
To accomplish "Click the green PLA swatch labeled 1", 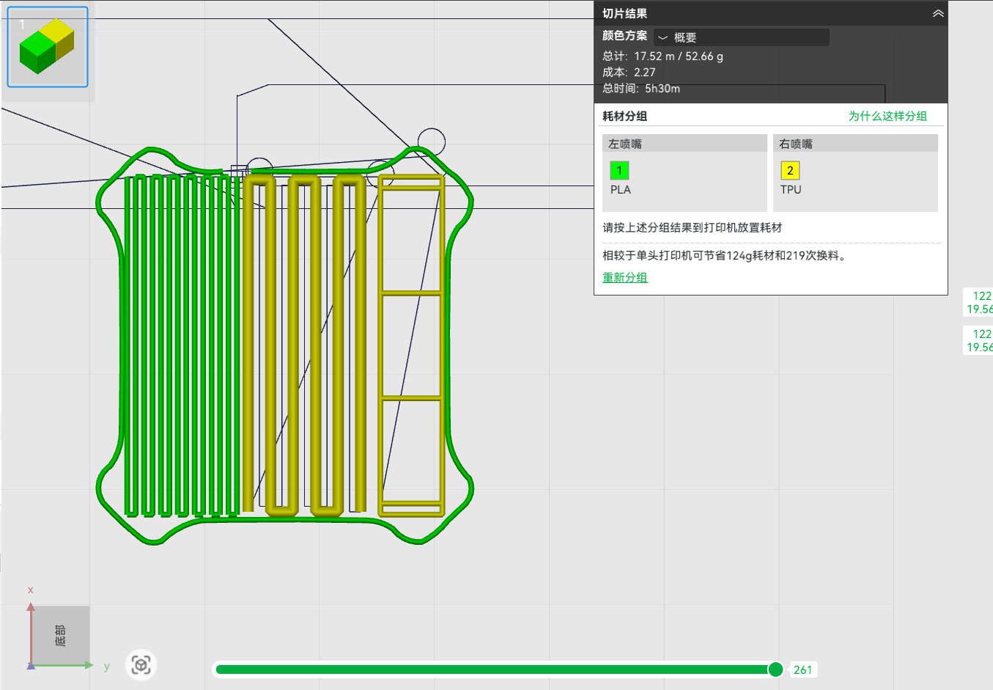I will [619, 170].
